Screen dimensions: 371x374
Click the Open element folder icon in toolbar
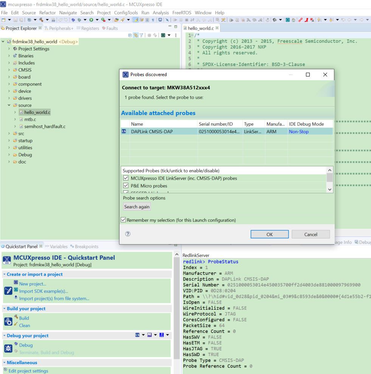point(116,20)
